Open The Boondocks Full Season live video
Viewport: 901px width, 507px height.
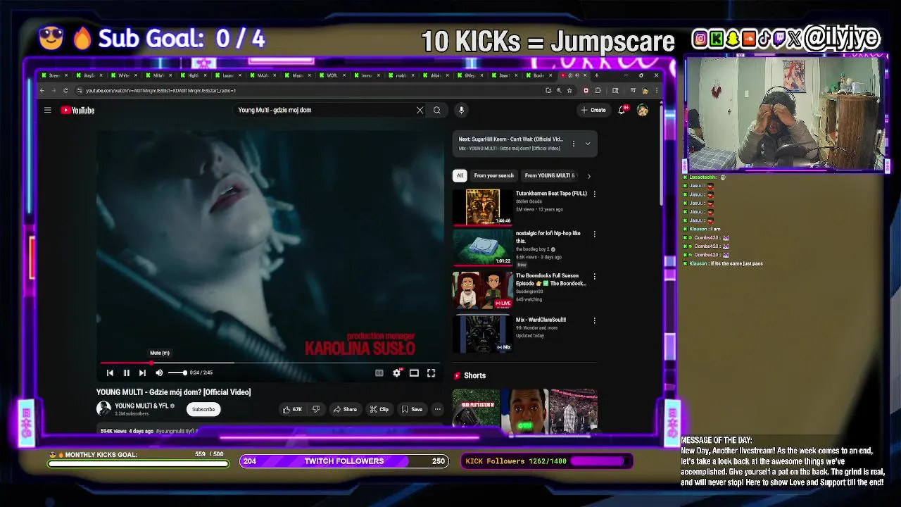point(482,290)
